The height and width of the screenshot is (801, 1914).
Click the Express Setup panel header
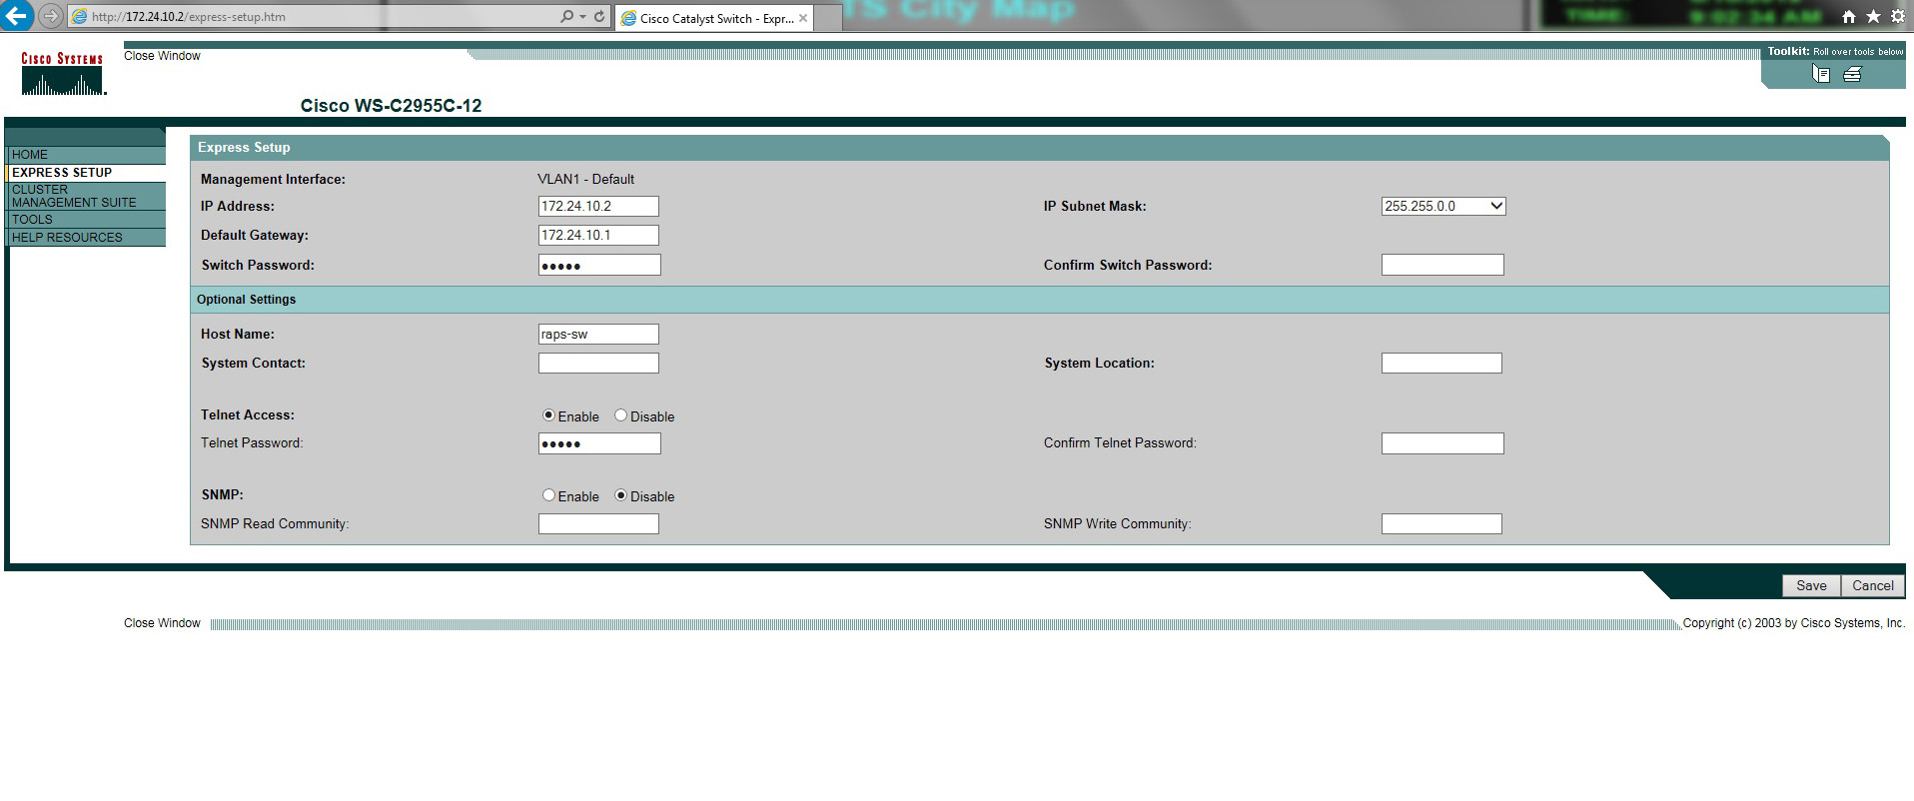(x=1039, y=147)
